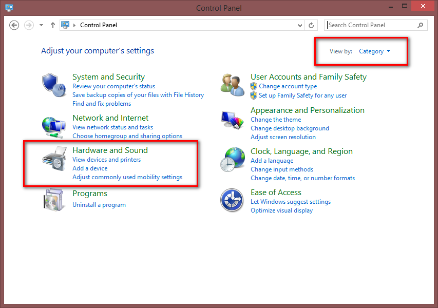Open View devices and printers
This screenshot has height=308, width=438.
107,160
